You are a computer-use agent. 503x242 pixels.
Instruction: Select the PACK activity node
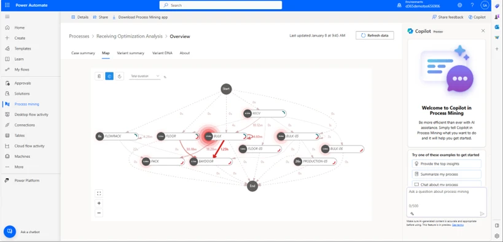[x=163, y=162]
